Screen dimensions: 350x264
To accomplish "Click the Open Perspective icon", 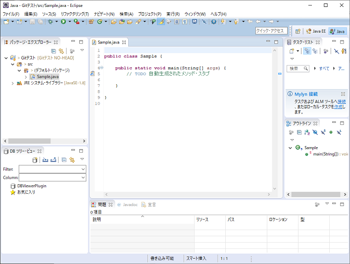I will pyautogui.click(x=298, y=31).
